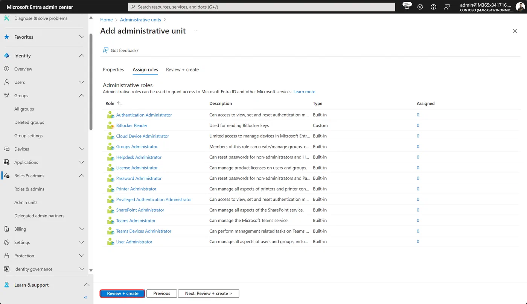The image size is (527, 304).
Task: Collapse Roles & admins chevron
Action: pyautogui.click(x=82, y=175)
